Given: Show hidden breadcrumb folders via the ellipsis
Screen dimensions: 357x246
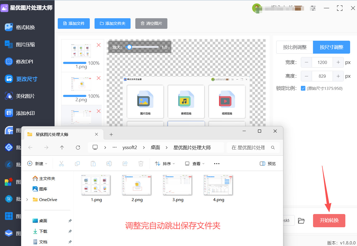Looking at the screenshot, I should (114, 147).
